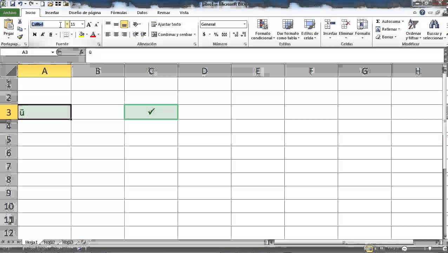Open the Archivo file tab
The width and height of the screenshot is (448, 253).
click(x=10, y=13)
